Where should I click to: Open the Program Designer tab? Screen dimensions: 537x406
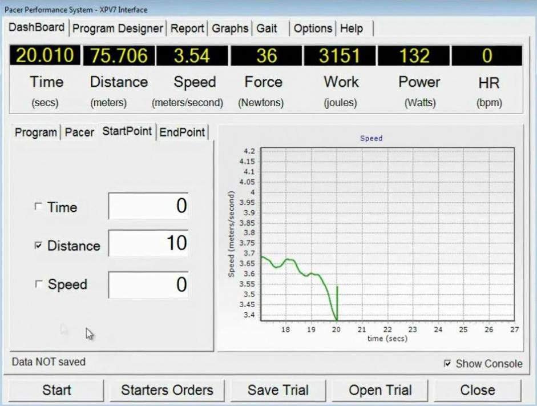[x=118, y=28]
